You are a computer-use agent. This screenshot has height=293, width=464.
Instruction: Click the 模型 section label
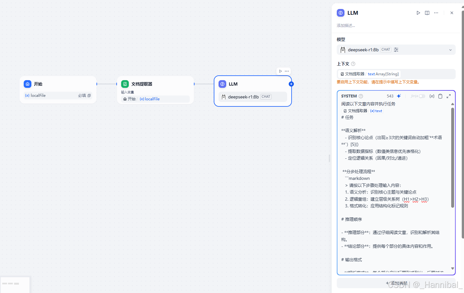click(x=341, y=39)
